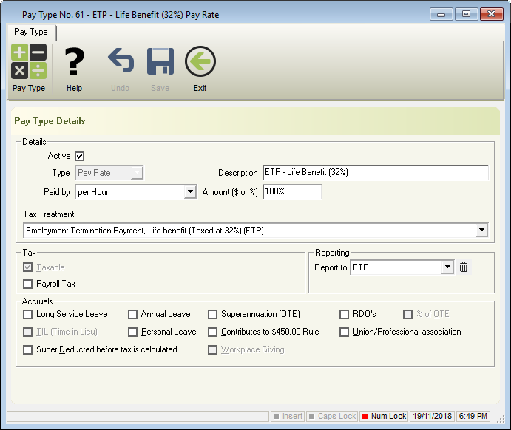Check Superannuation (OTE) checkbox
The width and height of the screenshot is (511, 430).
[212, 314]
